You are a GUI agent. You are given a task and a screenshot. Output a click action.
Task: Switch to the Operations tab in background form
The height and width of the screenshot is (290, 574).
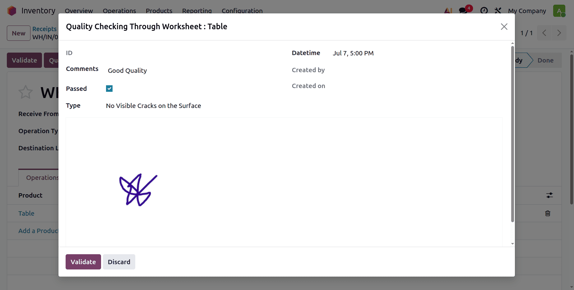coord(39,178)
